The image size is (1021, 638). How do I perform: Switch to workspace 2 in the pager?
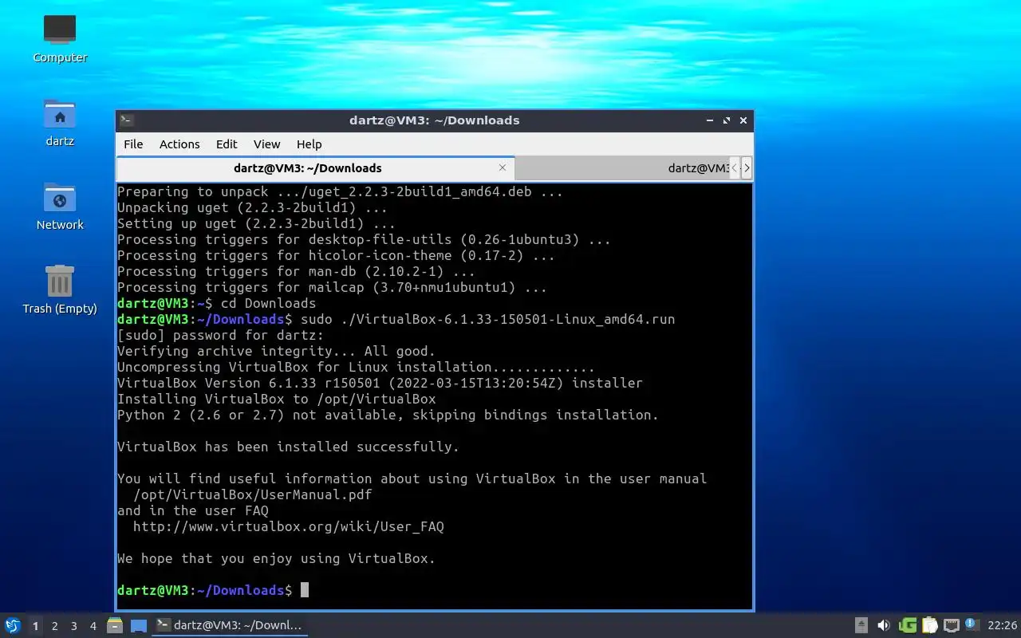[54, 626]
